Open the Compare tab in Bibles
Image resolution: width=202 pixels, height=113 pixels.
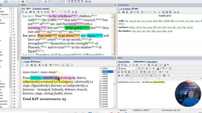[x=37, y=8]
